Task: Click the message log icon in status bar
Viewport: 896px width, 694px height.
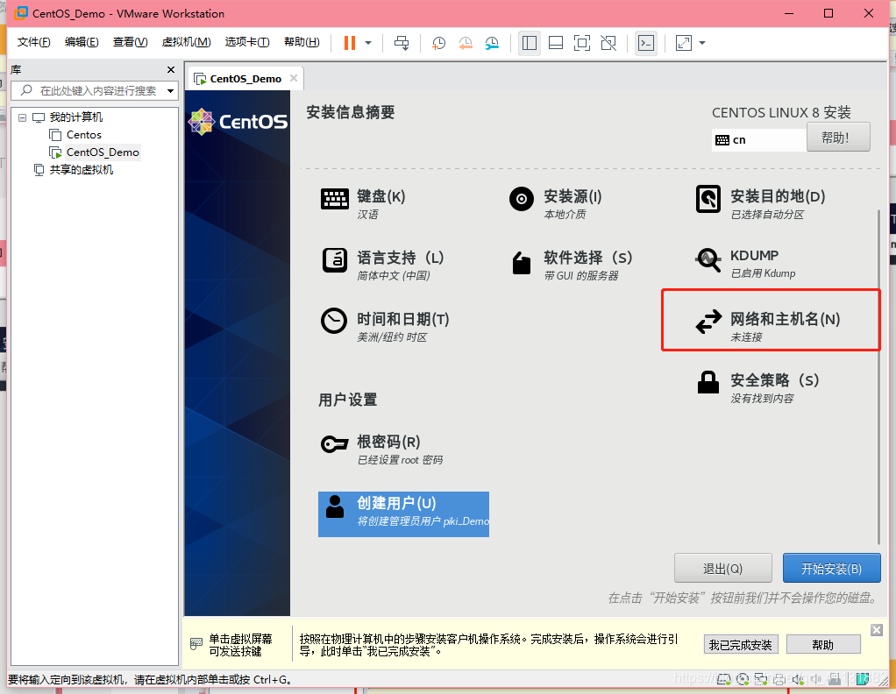Action: [x=863, y=678]
